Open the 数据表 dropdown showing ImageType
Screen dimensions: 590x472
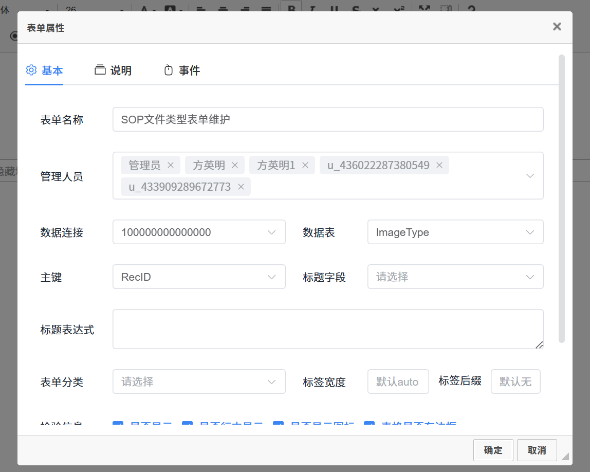pyautogui.click(x=455, y=232)
